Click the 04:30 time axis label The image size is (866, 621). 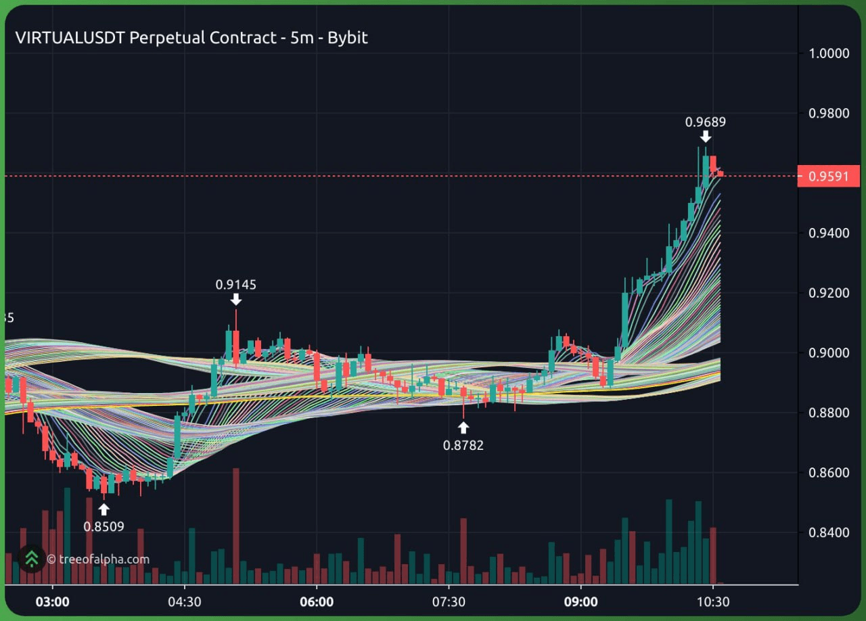point(184,602)
